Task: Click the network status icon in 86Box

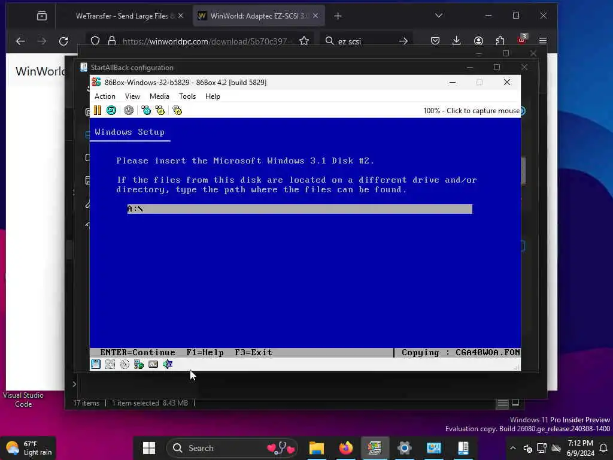Action: [x=139, y=364]
